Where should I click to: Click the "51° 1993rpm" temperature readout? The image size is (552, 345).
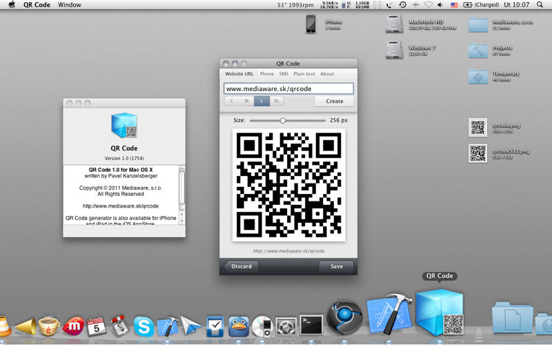click(x=295, y=5)
